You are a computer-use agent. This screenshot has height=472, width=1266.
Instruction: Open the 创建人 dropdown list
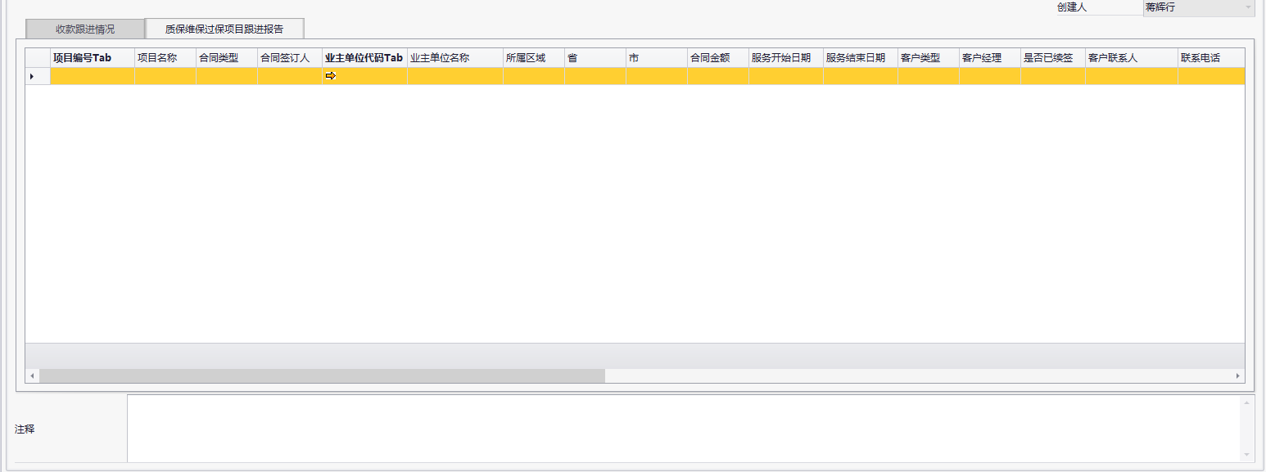[1247, 7]
